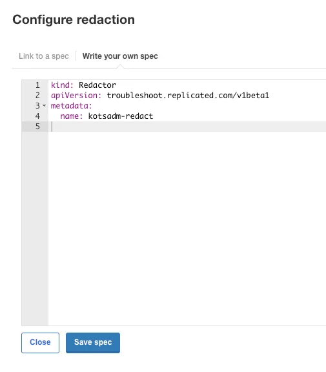Save the redaction spec
Image resolution: width=326 pixels, height=372 pixels.
[x=93, y=342]
